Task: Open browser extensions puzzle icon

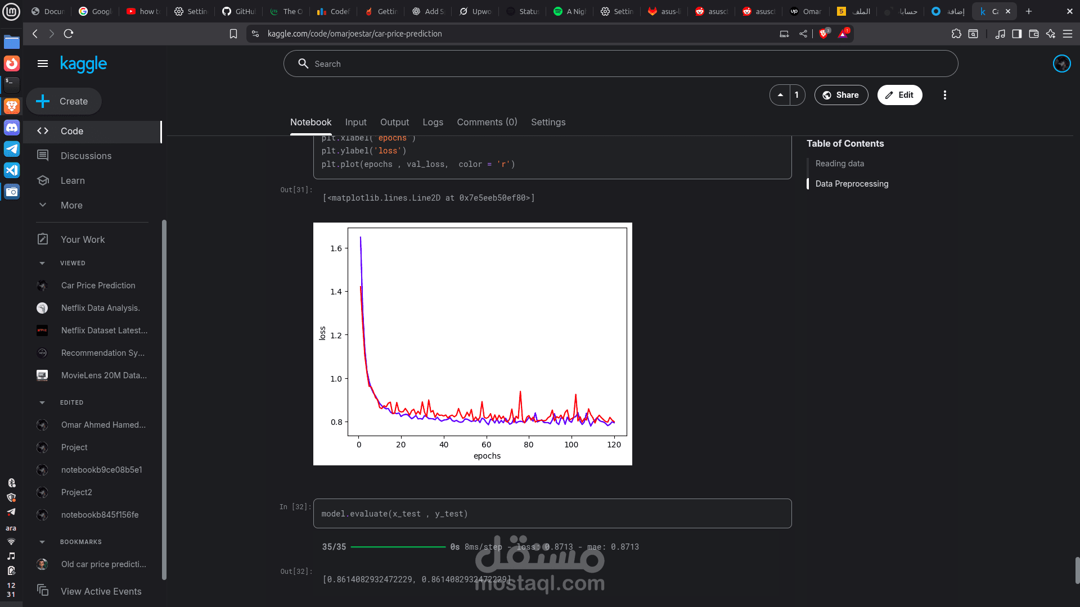Action: click(956, 34)
